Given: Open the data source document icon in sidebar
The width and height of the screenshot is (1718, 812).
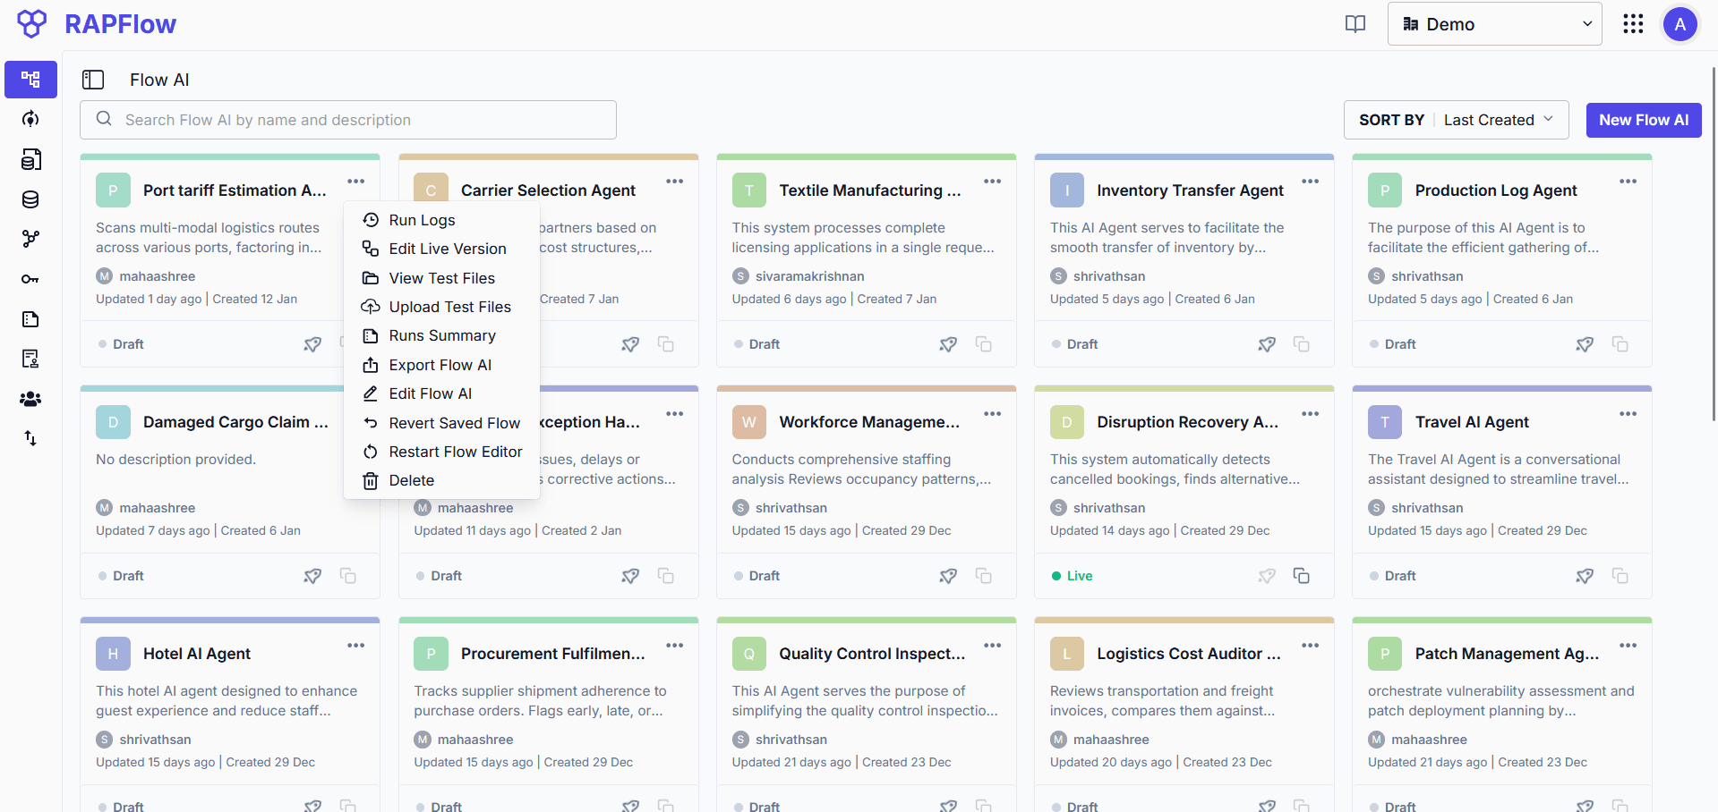Looking at the screenshot, I should (x=30, y=159).
